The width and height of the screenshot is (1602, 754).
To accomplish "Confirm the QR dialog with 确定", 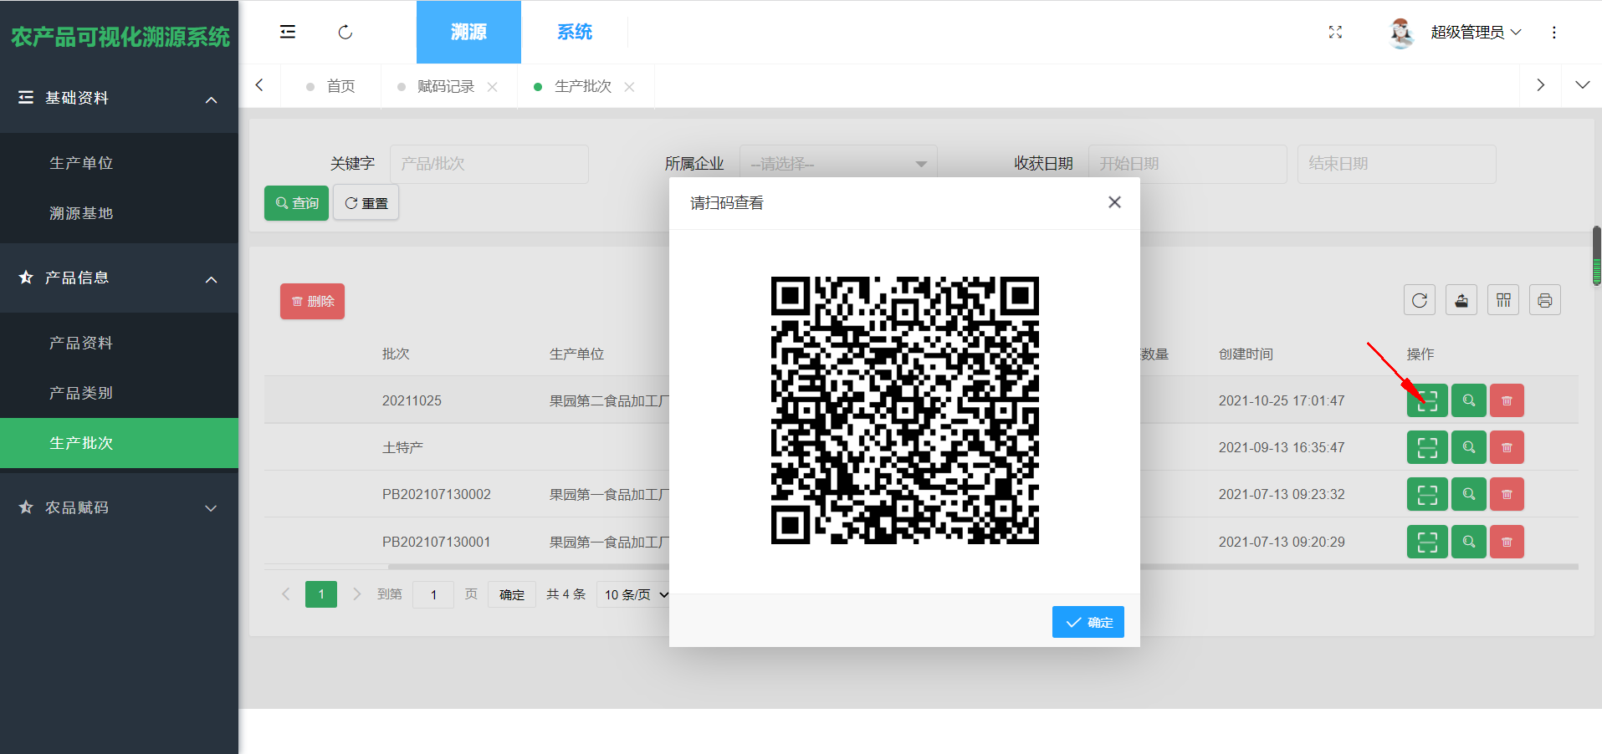I will click(x=1088, y=622).
